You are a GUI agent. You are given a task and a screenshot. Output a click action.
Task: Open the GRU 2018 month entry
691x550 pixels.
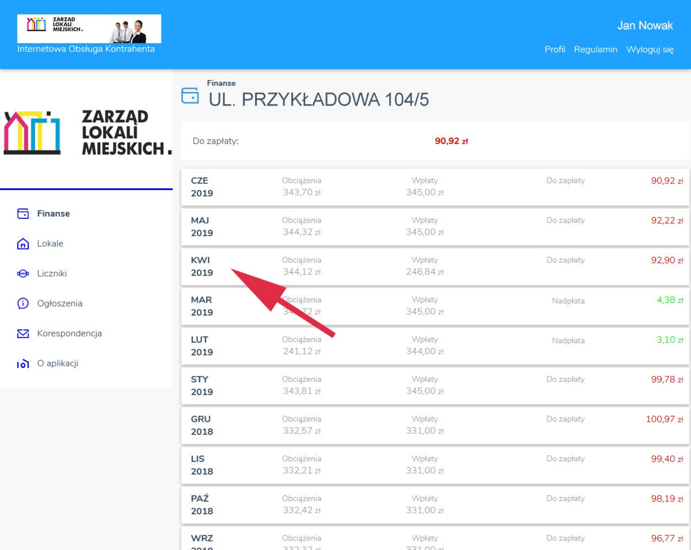coord(435,425)
